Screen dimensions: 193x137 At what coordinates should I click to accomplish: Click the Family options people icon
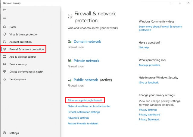(4, 79)
